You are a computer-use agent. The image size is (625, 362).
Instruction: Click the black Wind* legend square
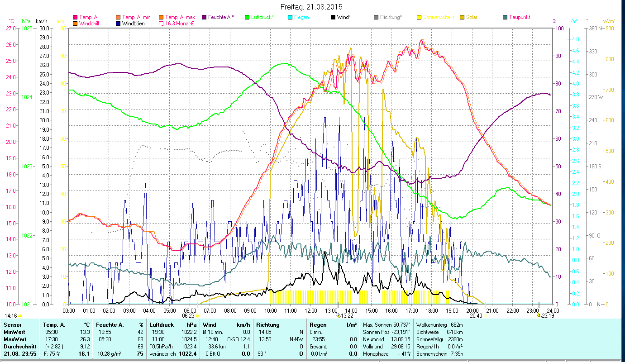(x=333, y=17)
